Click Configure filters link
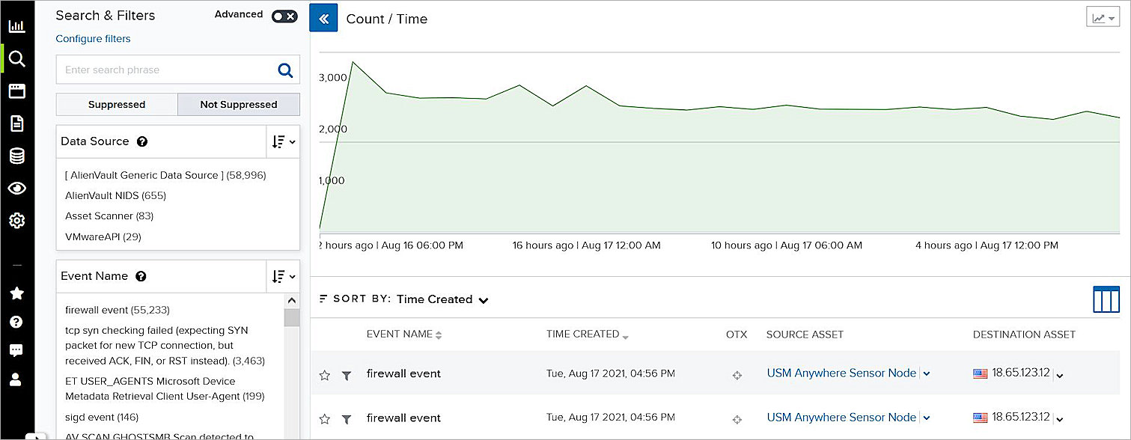1131x440 pixels. pos(93,38)
